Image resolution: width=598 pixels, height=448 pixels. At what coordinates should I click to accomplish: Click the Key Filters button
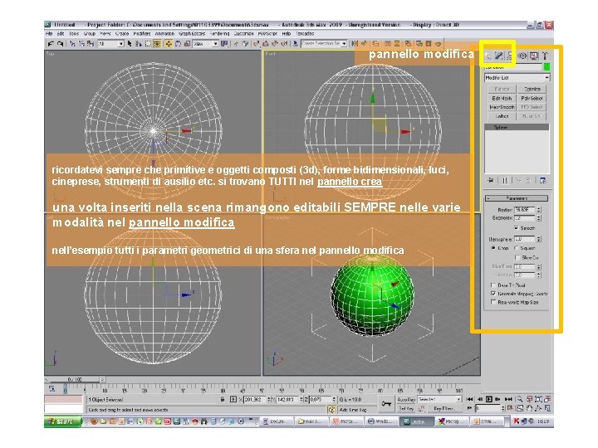pos(444,408)
